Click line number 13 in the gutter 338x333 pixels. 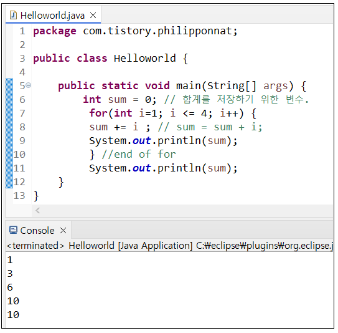pyautogui.click(x=19, y=196)
